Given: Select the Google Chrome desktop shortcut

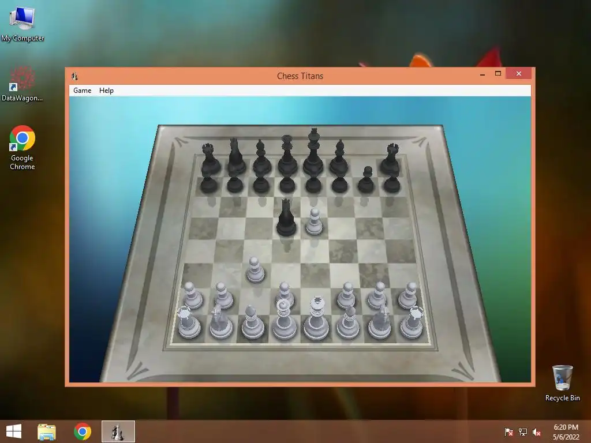Looking at the screenshot, I should 23,147.
